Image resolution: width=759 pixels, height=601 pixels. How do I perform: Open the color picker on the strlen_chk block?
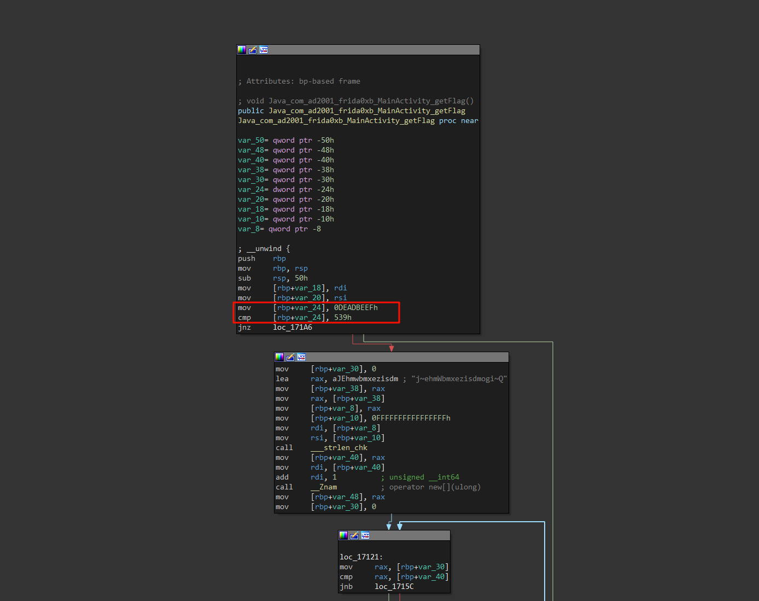click(x=279, y=357)
